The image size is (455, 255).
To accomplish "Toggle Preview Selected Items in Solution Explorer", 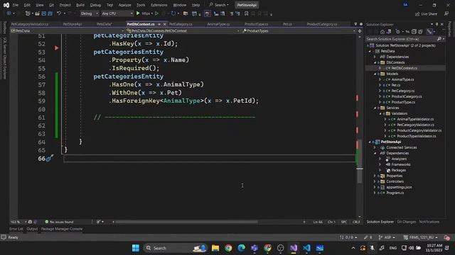I will coord(429,31).
